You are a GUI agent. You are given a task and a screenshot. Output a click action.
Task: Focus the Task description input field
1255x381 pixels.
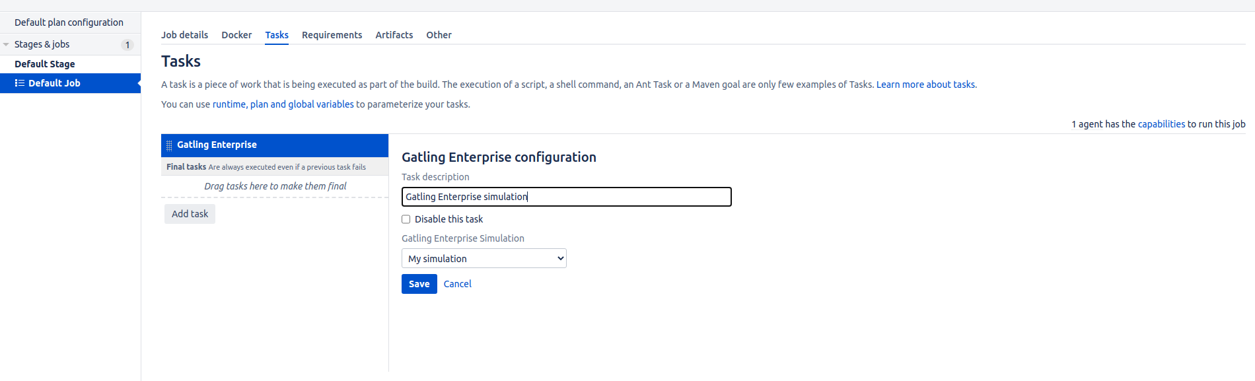tap(567, 197)
